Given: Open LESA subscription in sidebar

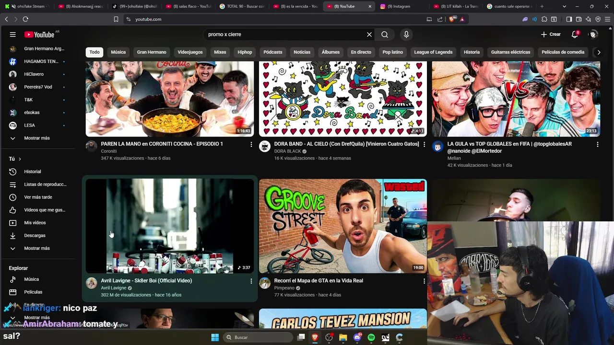Looking at the screenshot, I should tap(37, 126).
